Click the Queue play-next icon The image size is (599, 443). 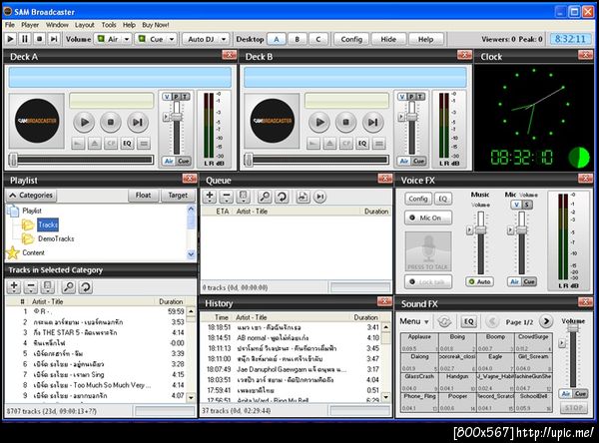tap(320, 197)
